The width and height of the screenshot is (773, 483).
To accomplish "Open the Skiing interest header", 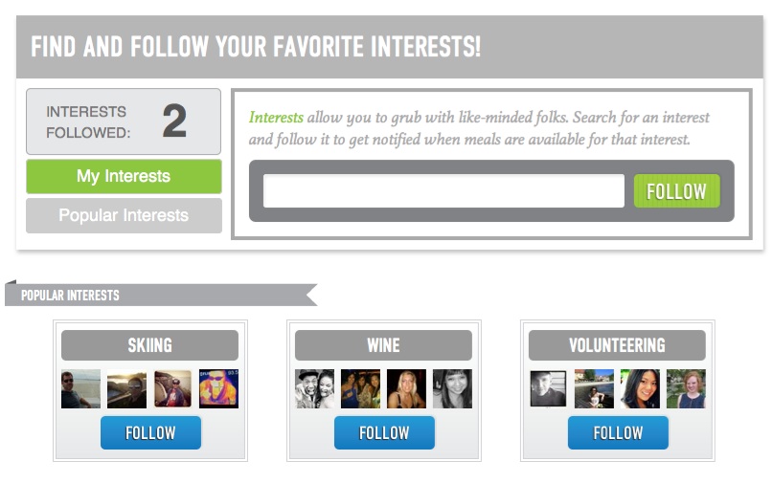I will pyautogui.click(x=149, y=345).
